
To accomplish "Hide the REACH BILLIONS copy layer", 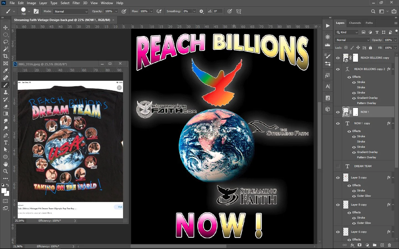I will click(338, 58).
